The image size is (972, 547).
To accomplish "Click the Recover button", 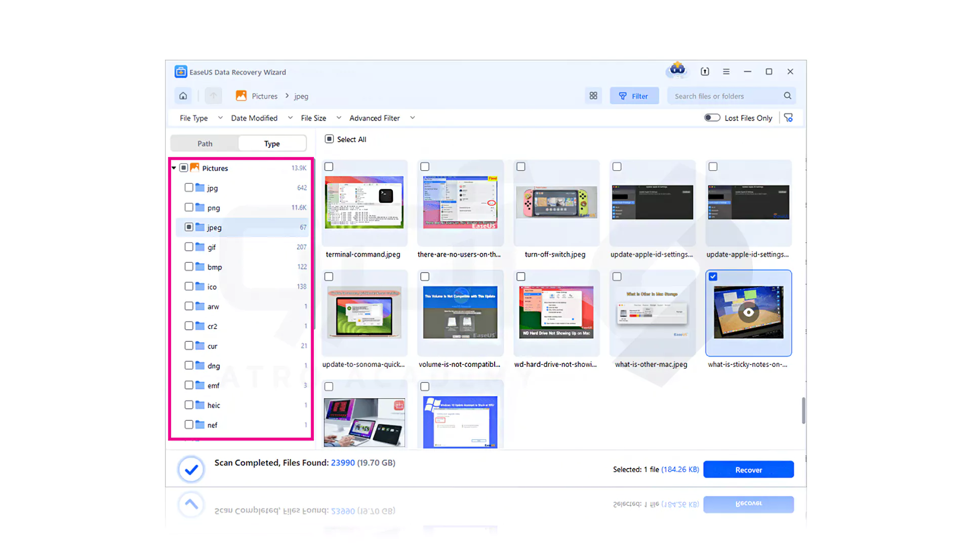I will (748, 470).
